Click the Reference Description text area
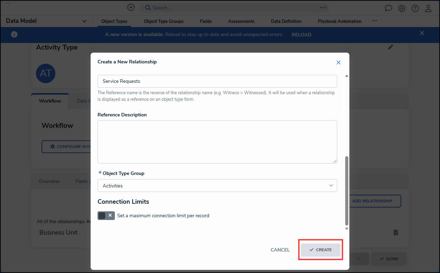Image resolution: width=440 pixels, height=273 pixels. [217, 142]
